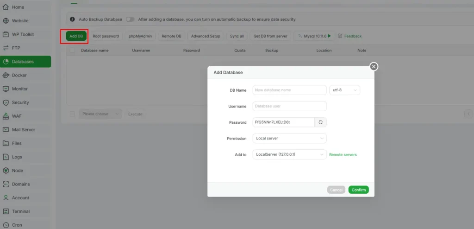Toggle the Auto Backup Database switch
This screenshot has height=229, width=474.
pyautogui.click(x=130, y=19)
